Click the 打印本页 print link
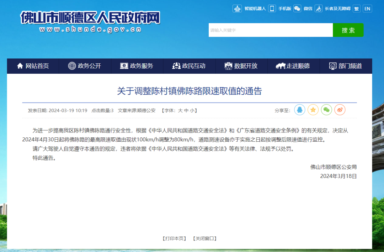384x252 pixels. [174, 238]
